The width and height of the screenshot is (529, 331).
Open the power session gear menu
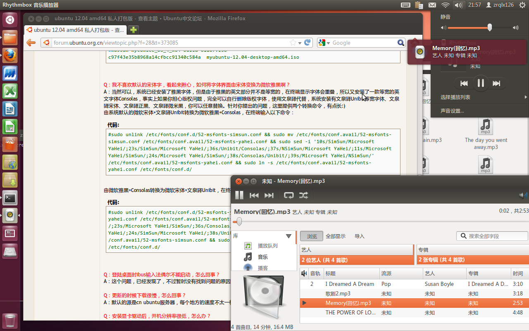tap(522, 5)
